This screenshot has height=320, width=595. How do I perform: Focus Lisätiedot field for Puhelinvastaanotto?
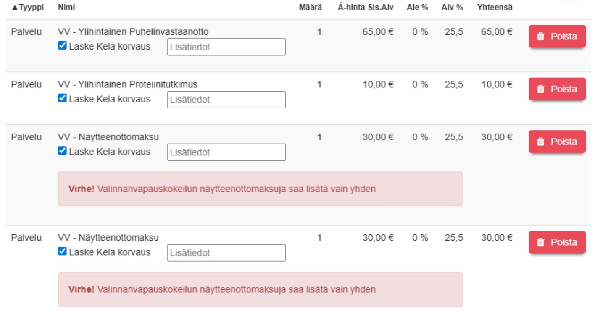tap(226, 47)
